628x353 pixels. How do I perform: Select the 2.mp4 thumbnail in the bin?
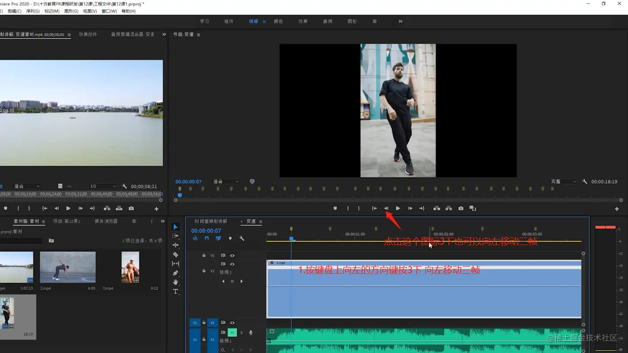click(x=67, y=267)
